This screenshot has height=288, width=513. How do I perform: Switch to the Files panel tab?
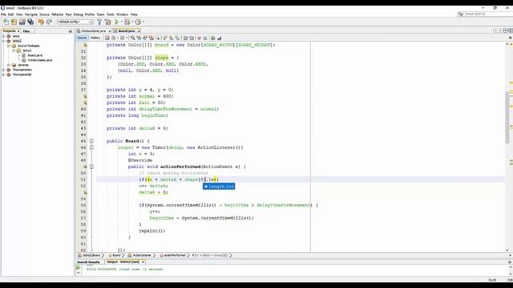(26, 31)
